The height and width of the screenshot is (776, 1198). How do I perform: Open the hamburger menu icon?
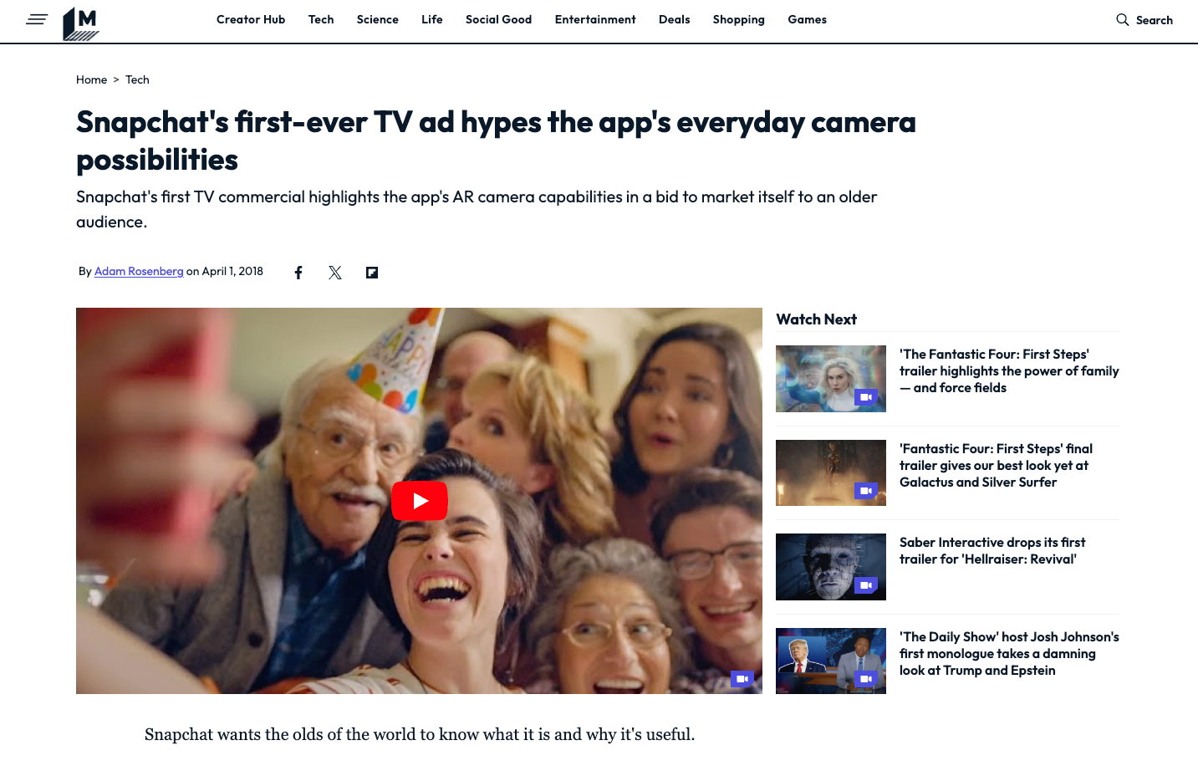point(37,19)
